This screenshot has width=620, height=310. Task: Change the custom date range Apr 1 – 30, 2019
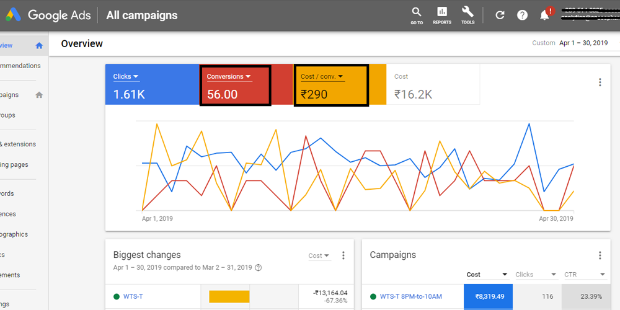pos(583,43)
